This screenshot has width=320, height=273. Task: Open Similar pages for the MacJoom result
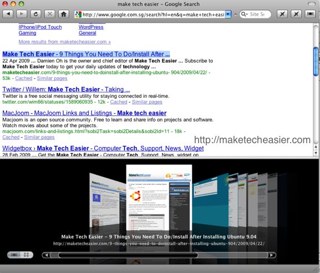tap(39, 137)
